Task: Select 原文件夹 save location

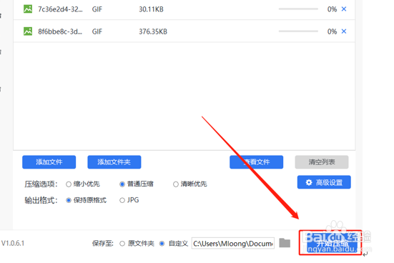Action: 122,244
